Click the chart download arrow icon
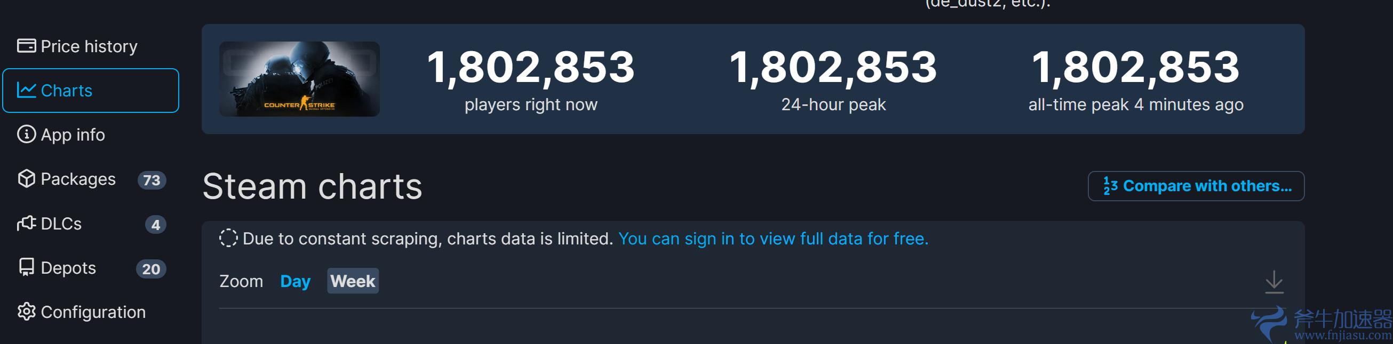Screen dimensions: 1393x344 [x=1273, y=281]
